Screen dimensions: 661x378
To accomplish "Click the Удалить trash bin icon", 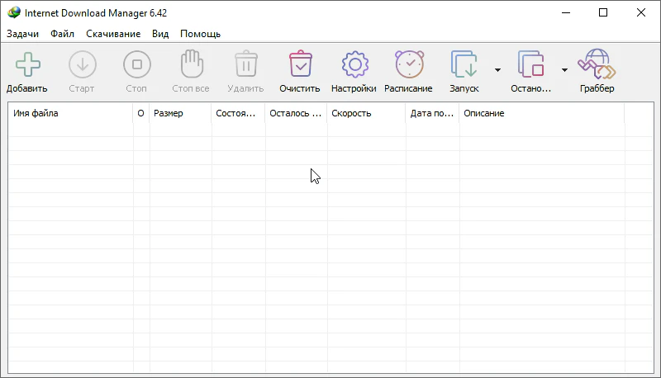I will pos(245,64).
